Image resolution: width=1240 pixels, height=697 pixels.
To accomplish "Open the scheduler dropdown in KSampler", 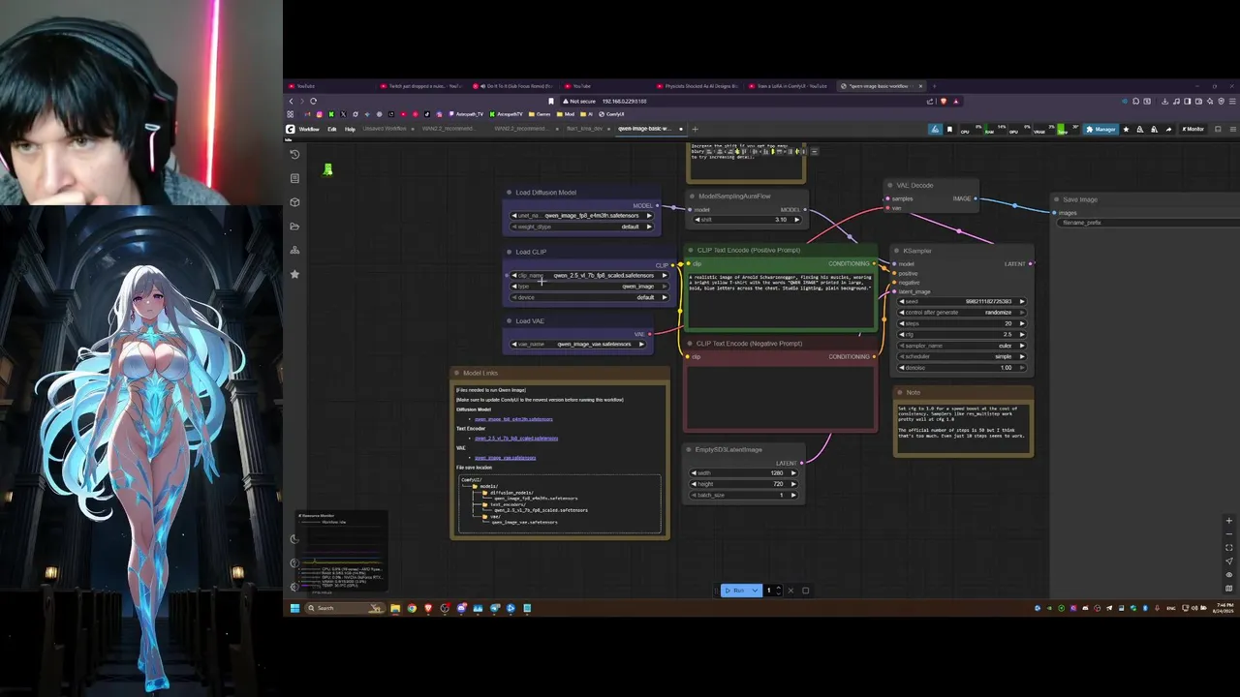I will [962, 356].
